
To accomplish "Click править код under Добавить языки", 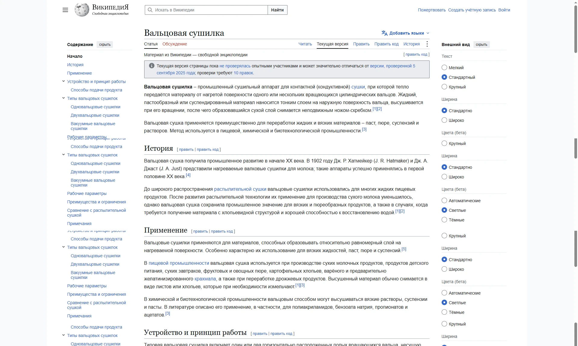I will pyautogui.click(x=416, y=54).
